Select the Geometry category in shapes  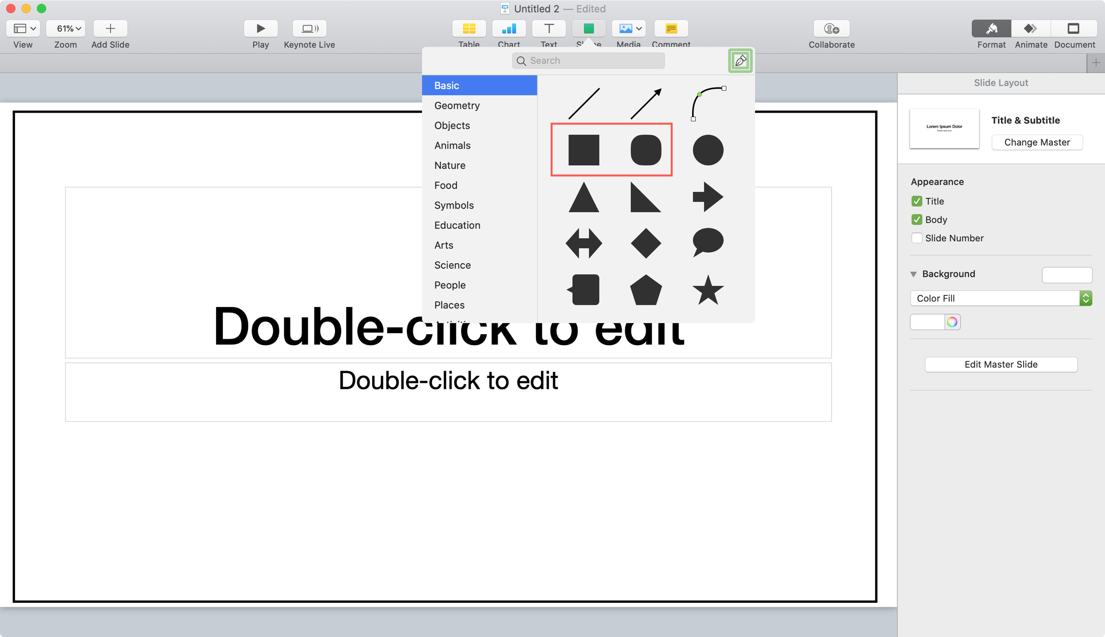click(x=456, y=105)
